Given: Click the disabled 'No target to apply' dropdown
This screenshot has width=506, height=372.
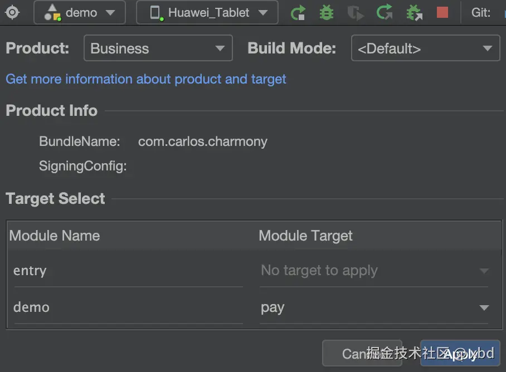Looking at the screenshot, I should pyautogui.click(x=374, y=271).
